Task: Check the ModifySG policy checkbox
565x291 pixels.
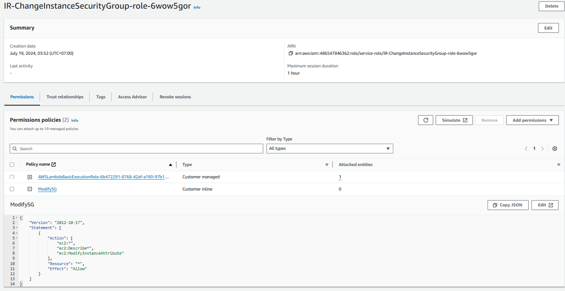Action: tap(12, 189)
